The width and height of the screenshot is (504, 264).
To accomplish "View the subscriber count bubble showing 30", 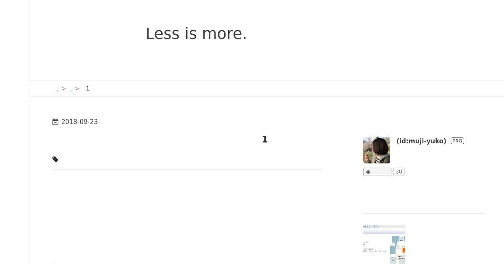I will click(x=399, y=172).
